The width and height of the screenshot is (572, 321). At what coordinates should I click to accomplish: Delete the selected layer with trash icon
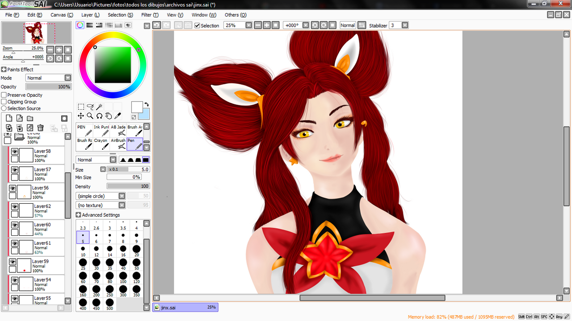(x=40, y=128)
